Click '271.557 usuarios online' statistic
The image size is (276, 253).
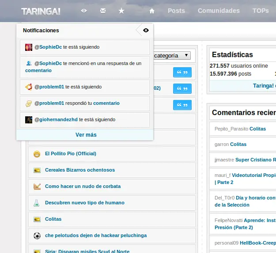coord(238,66)
